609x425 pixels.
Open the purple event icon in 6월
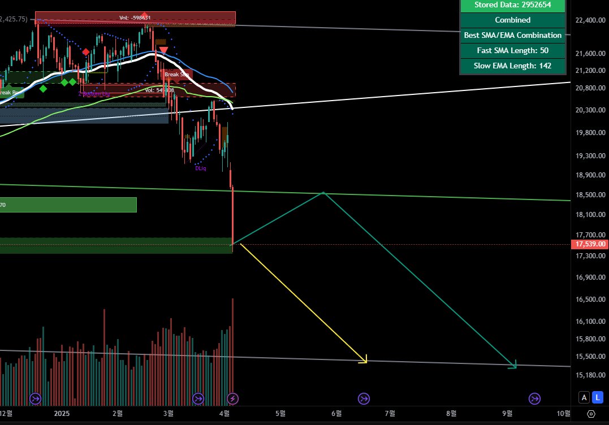(364, 398)
